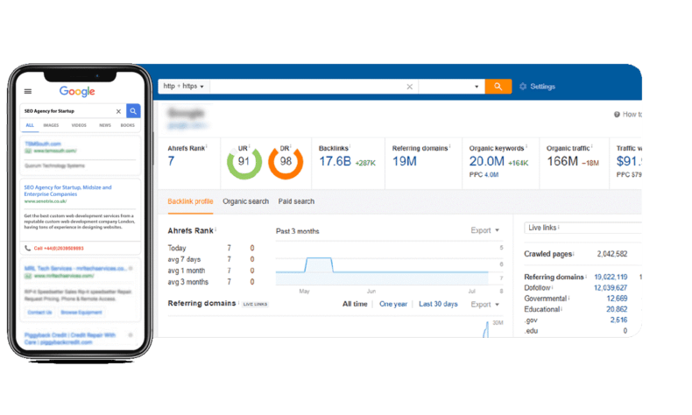The image size is (692, 415).
Task: Open SEO Agency for Startup result title
Action: click(x=67, y=191)
